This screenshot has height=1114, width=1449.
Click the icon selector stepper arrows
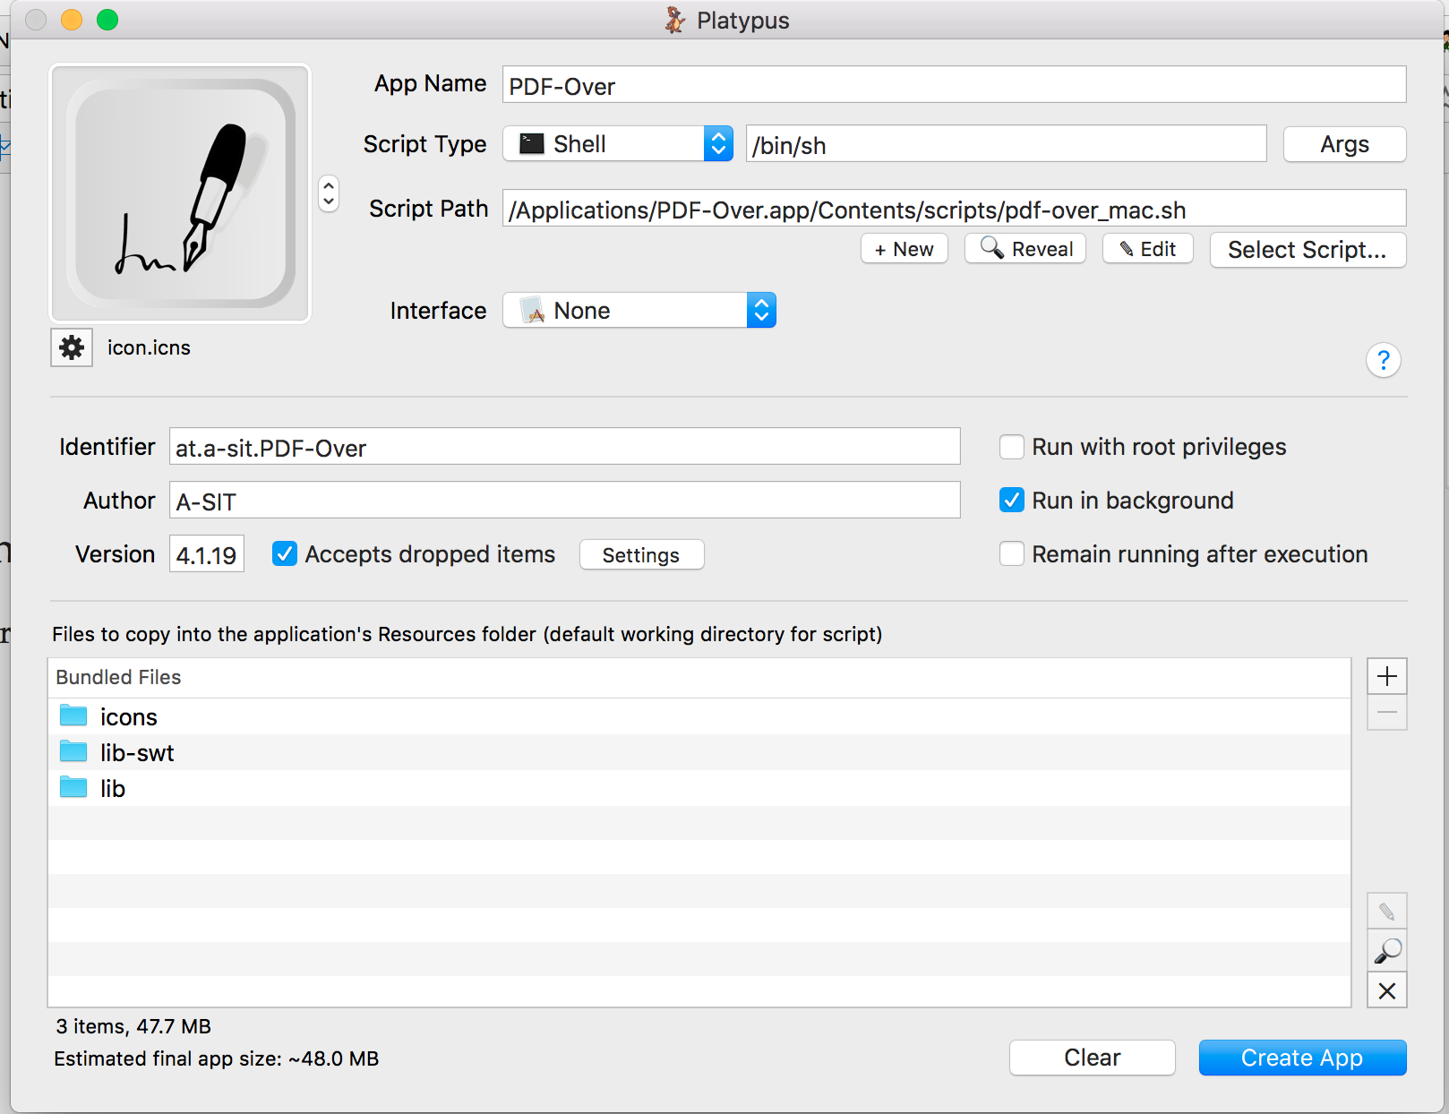point(329,193)
